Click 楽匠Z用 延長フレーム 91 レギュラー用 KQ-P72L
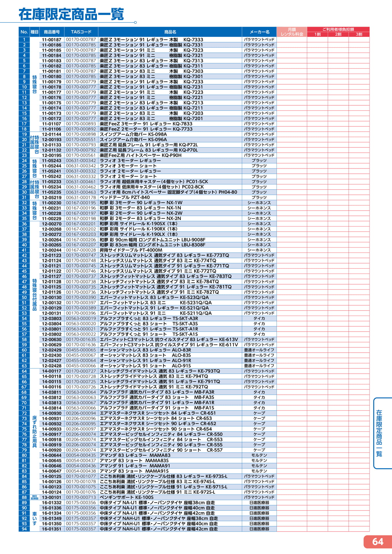The image size is (392, 554). click(149, 145)
